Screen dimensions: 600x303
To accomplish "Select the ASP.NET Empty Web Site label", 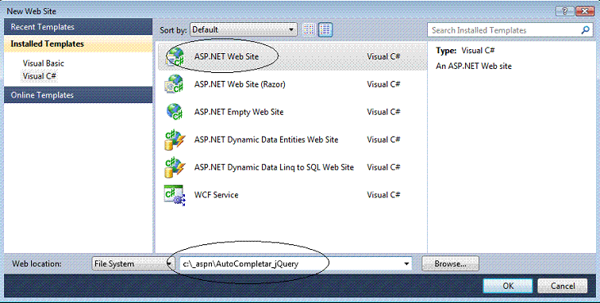I will tap(239, 112).
